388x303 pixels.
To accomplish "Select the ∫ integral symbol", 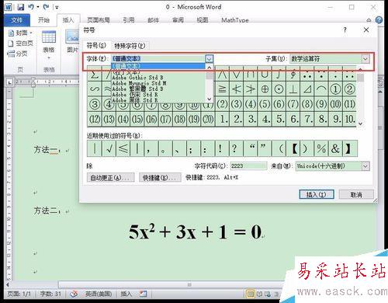I will (279, 75).
